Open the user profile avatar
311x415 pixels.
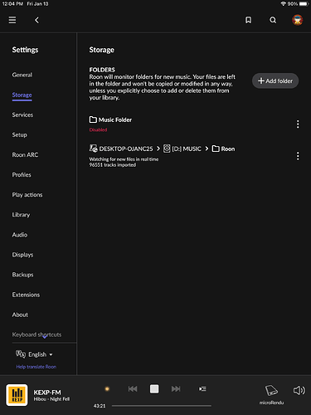tap(298, 20)
